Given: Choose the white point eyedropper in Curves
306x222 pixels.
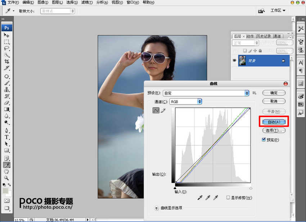Looking at the screenshot, I should pyautogui.click(x=216, y=198).
